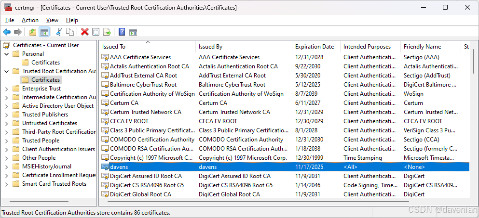The height and width of the screenshot is (218, 479).
Task: Sort by the Issued By column header
Action: (x=244, y=46)
